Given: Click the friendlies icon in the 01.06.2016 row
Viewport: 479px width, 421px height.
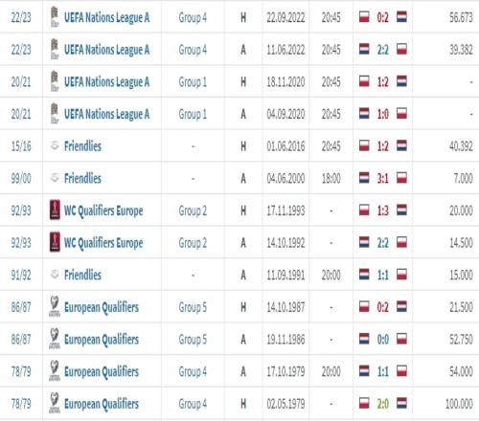Looking at the screenshot, I should click(x=55, y=145).
